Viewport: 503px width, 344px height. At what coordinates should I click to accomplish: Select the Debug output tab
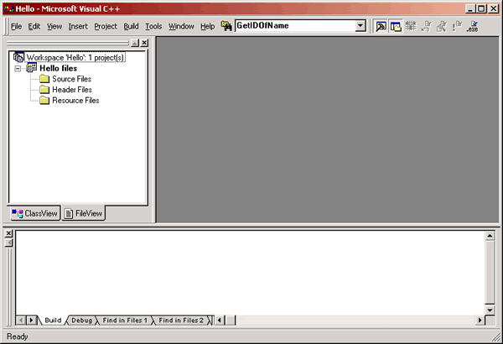click(x=81, y=321)
